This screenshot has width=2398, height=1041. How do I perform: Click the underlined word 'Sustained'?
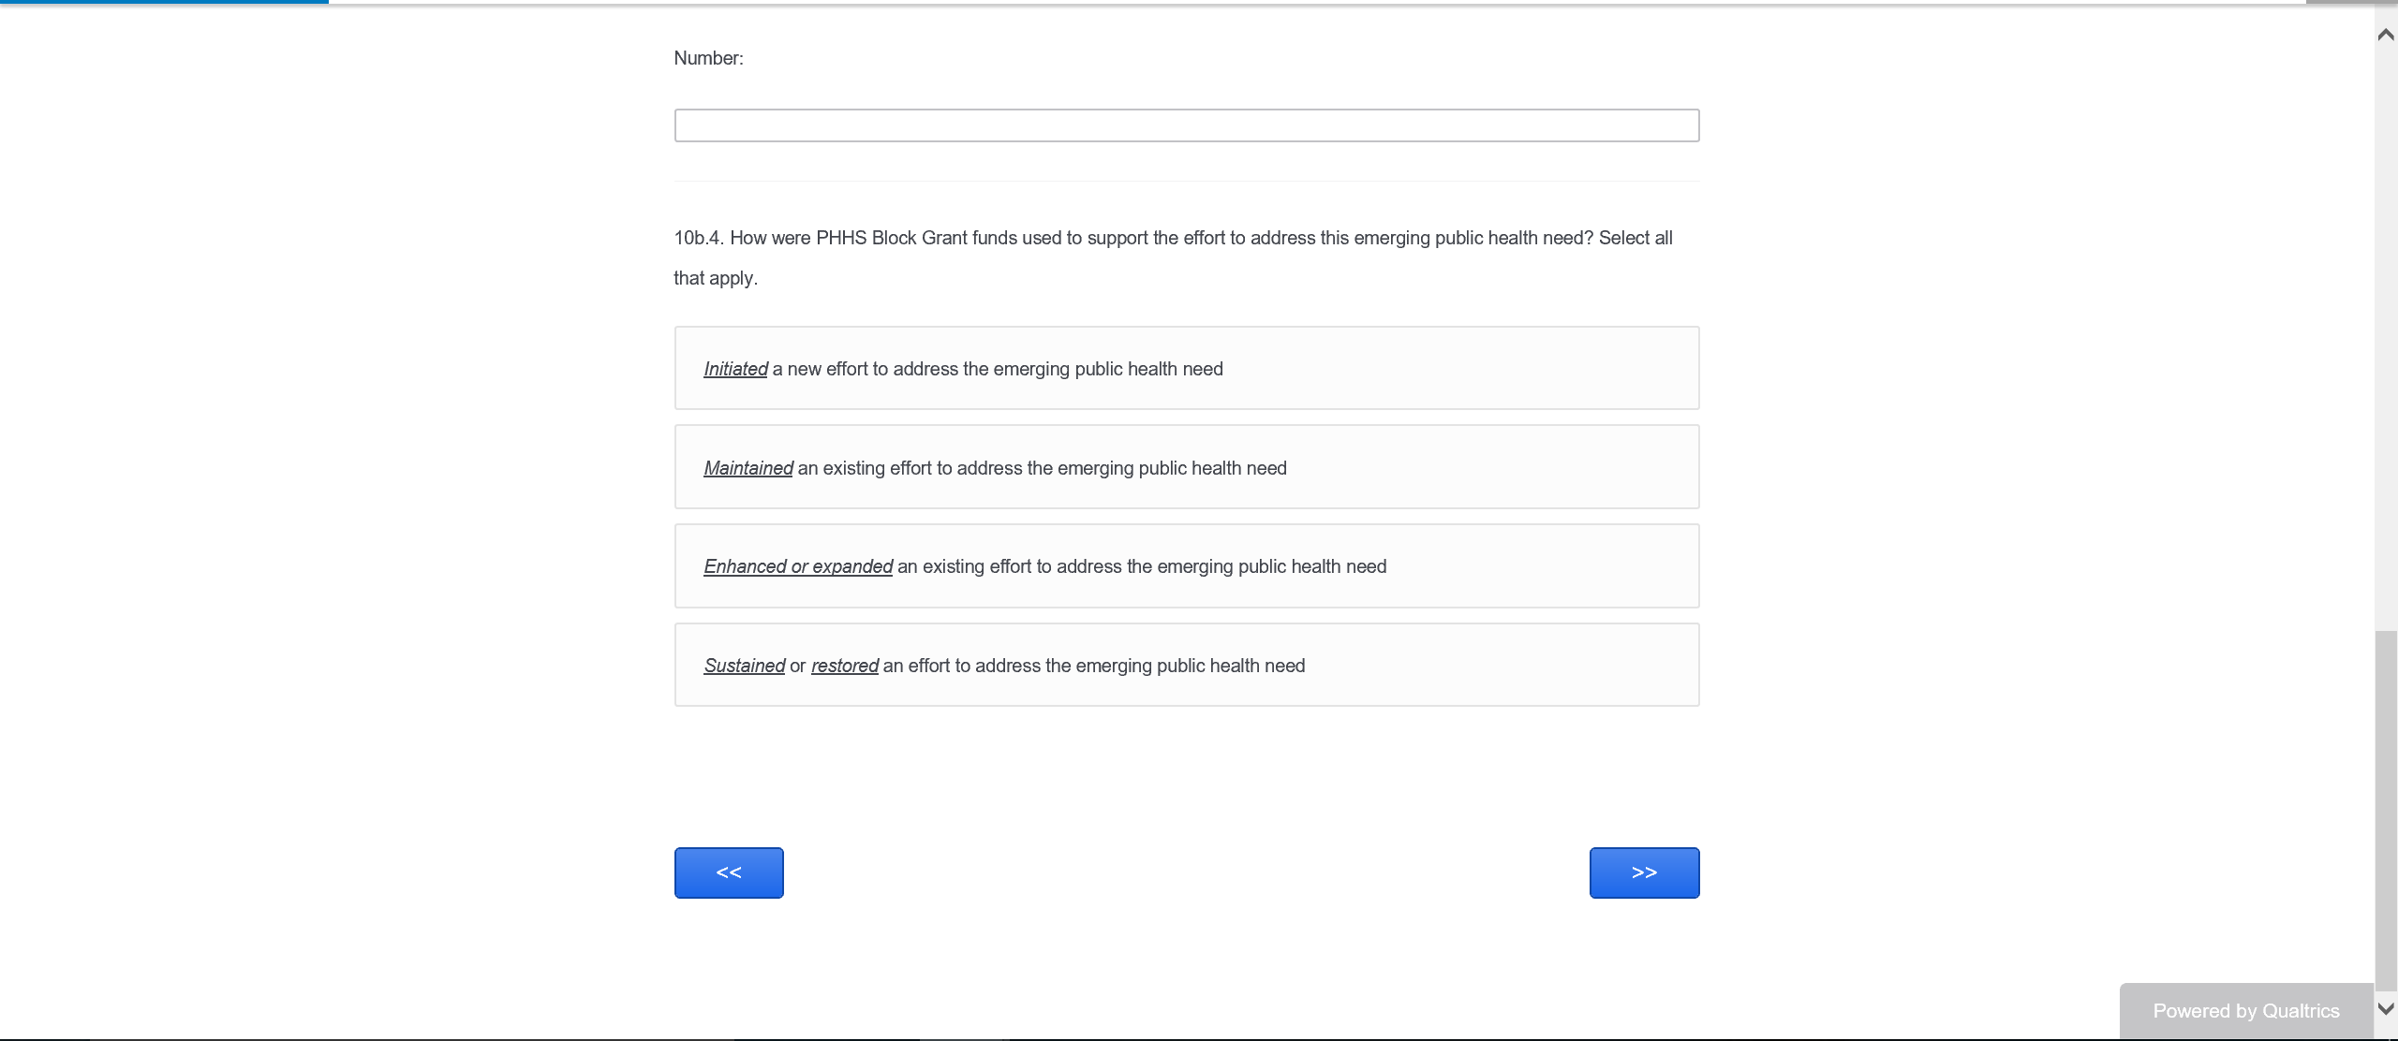[744, 666]
